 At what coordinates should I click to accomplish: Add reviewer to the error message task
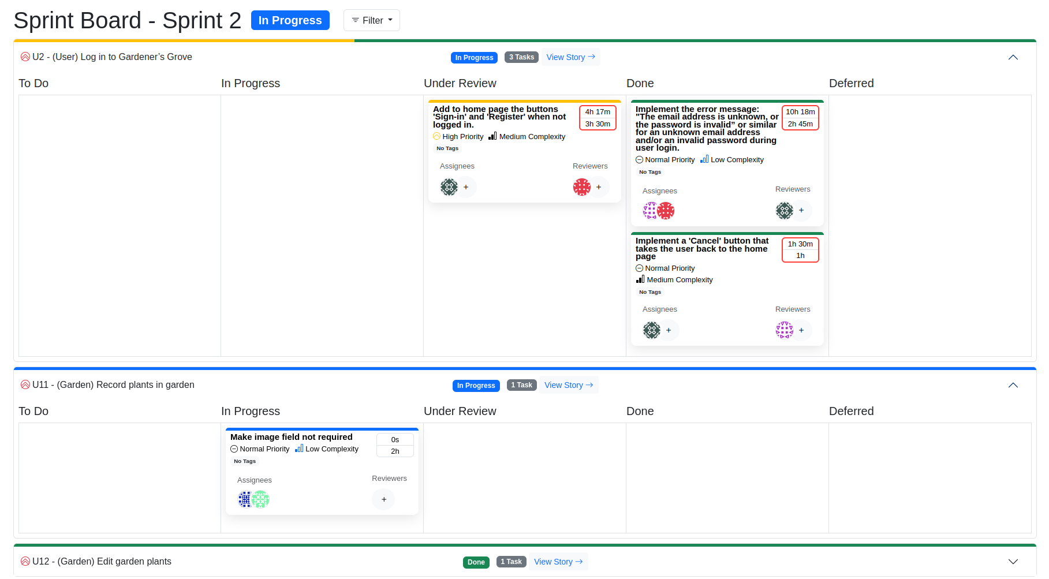(x=801, y=211)
